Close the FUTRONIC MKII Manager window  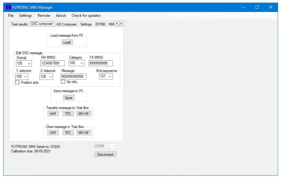pyautogui.click(x=271, y=7)
